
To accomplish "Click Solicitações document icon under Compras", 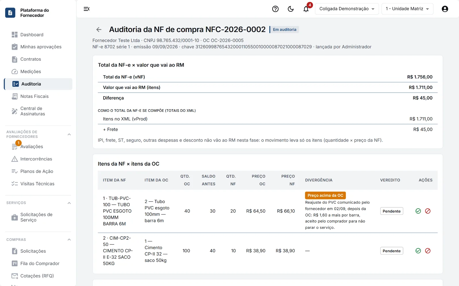I will click(x=15, y=251).
